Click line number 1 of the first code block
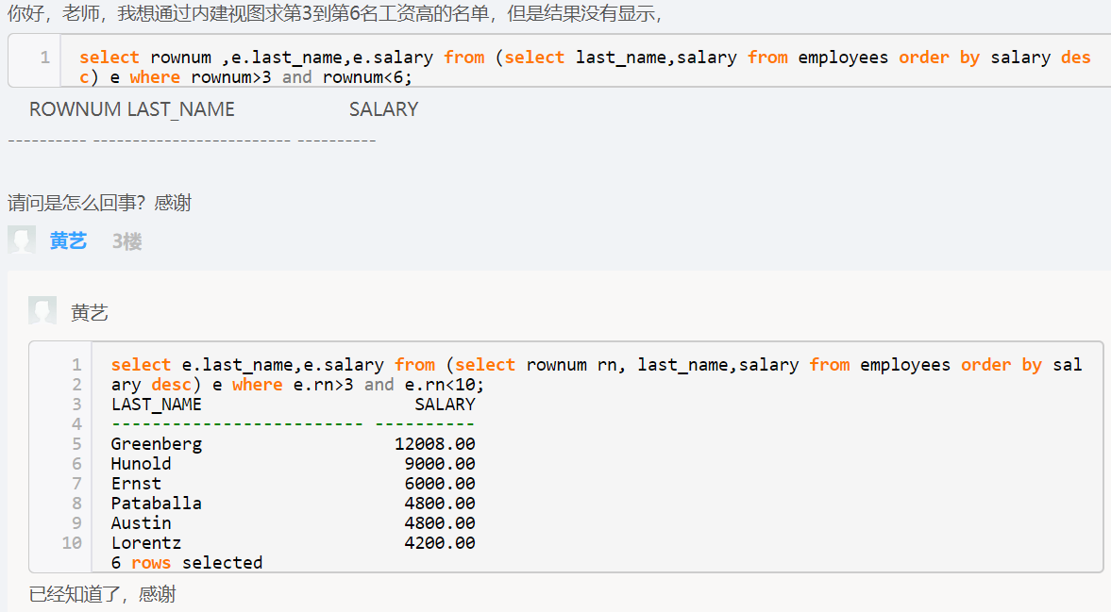This screenshot has width=1111, height=612. [x=44, y=58]
